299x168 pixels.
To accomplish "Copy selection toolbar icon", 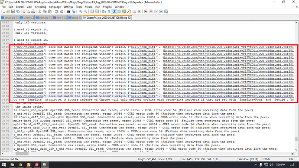I will (45, 11).
